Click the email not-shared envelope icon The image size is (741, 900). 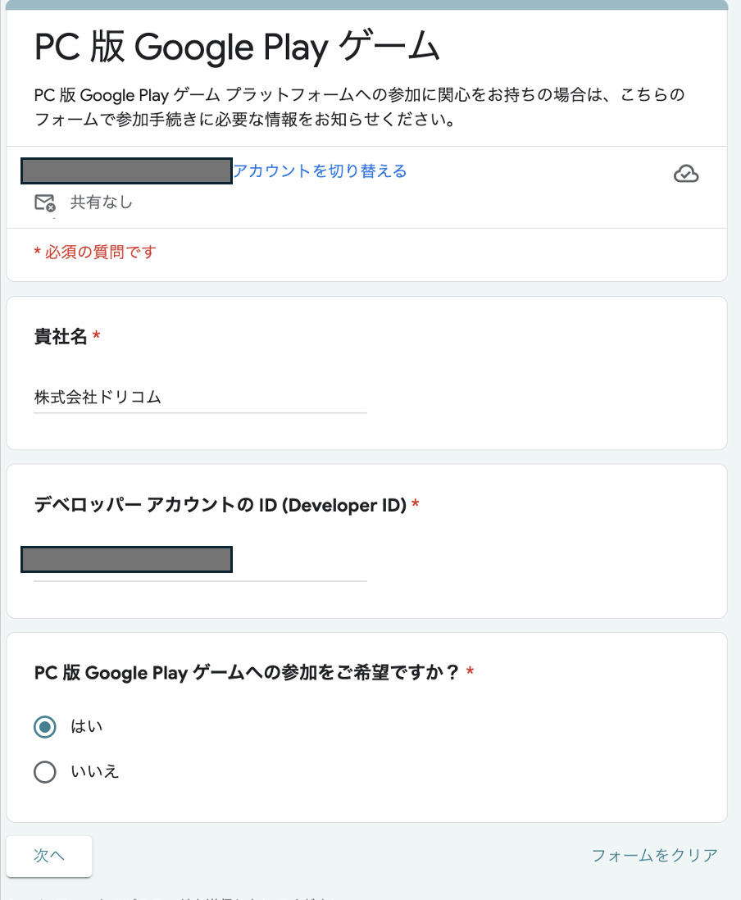click(44, 202)
